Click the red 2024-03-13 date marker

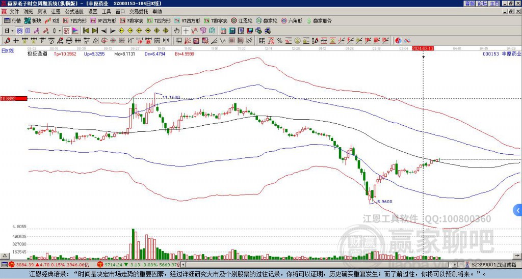click(x=423, y=48)
